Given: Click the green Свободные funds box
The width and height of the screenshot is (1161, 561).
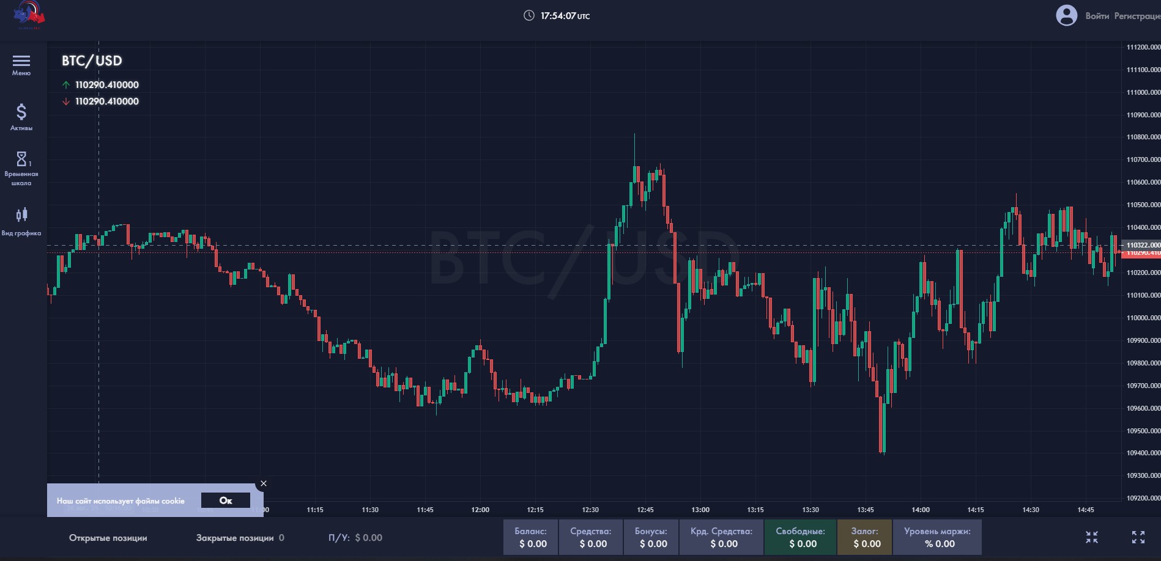Looking at the screenshot, I should pyautogui.click(x=800, y=537).
